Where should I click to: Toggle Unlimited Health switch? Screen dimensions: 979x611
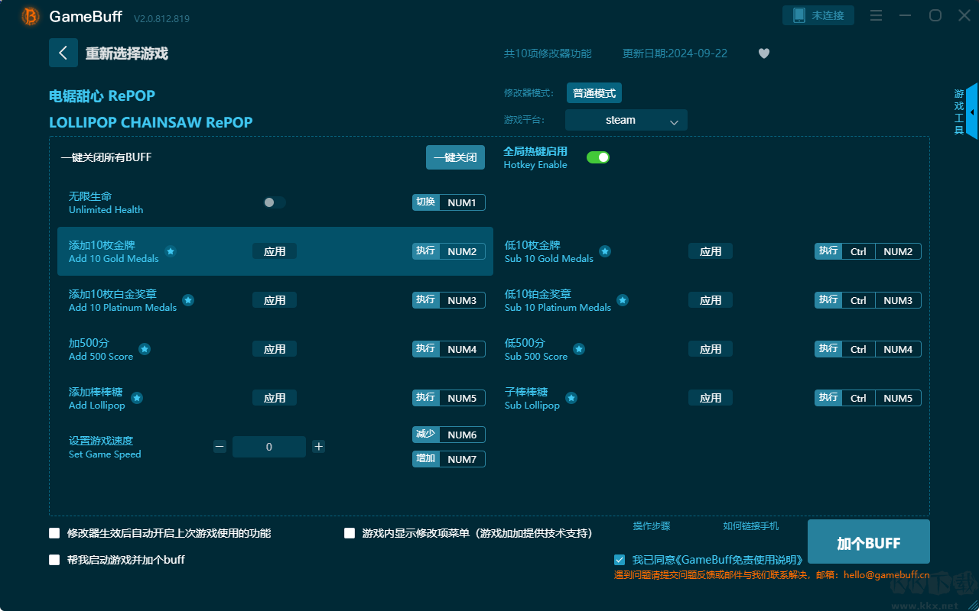[275, 202]
